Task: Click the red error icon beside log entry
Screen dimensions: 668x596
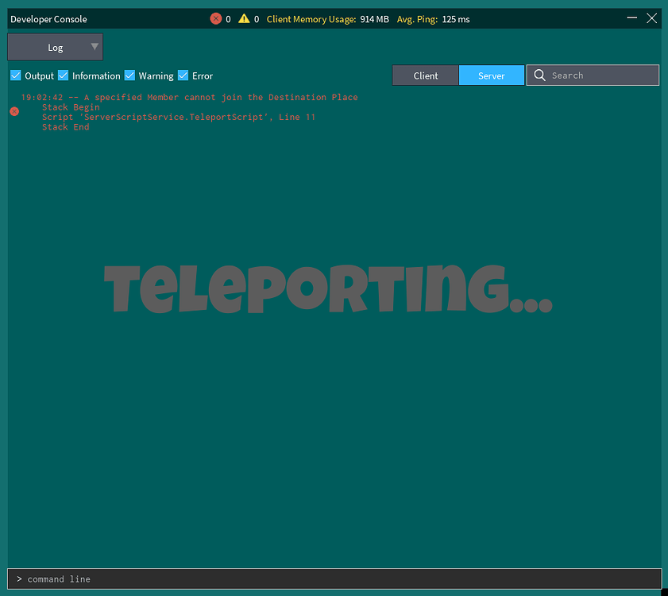Action: click(14, 112)
